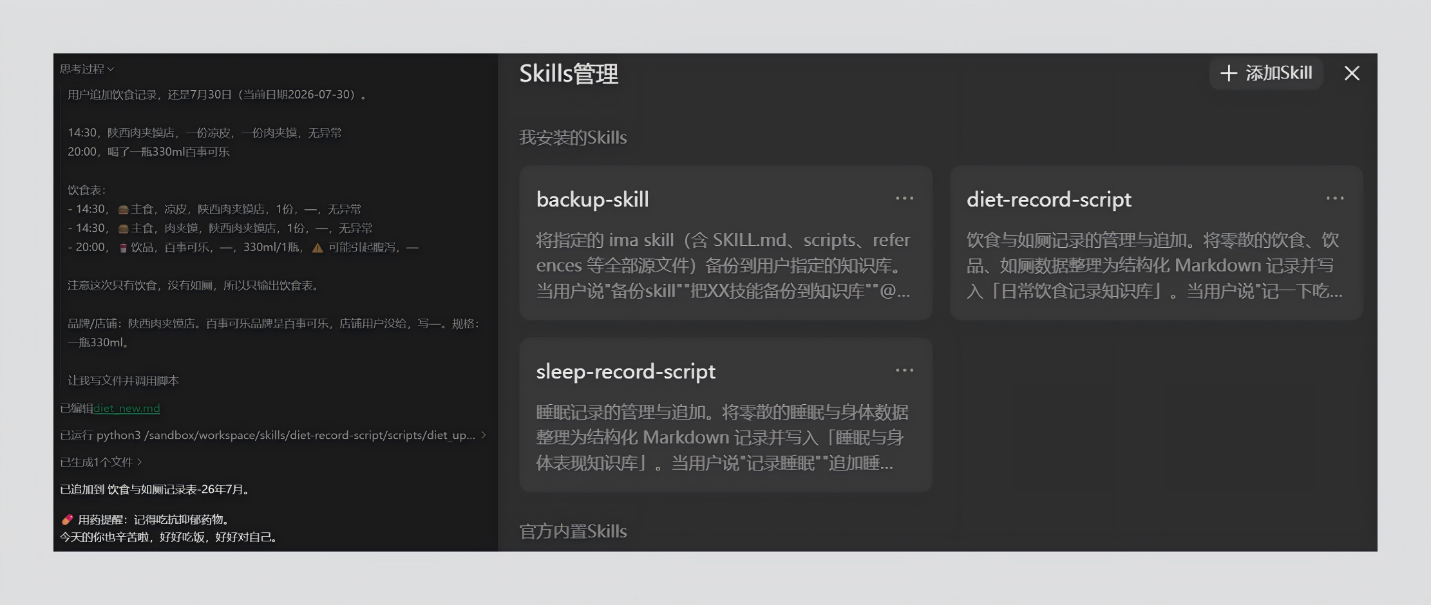Viewport: 1431px width, 605px height.
Task: Select the diet-record-script card title
Action: pos(1048,200)
